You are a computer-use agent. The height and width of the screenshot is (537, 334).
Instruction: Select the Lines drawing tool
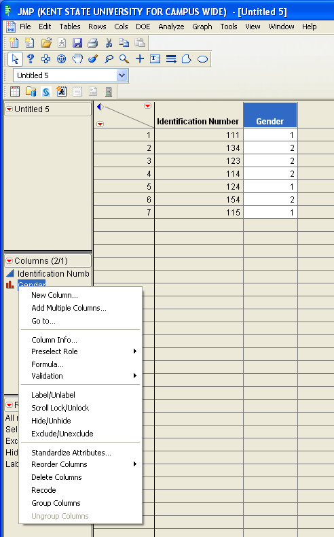[x=171, y=59]
